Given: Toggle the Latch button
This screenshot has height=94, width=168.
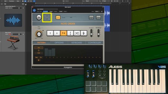Looking at the screenshot, I should (58, 17).
